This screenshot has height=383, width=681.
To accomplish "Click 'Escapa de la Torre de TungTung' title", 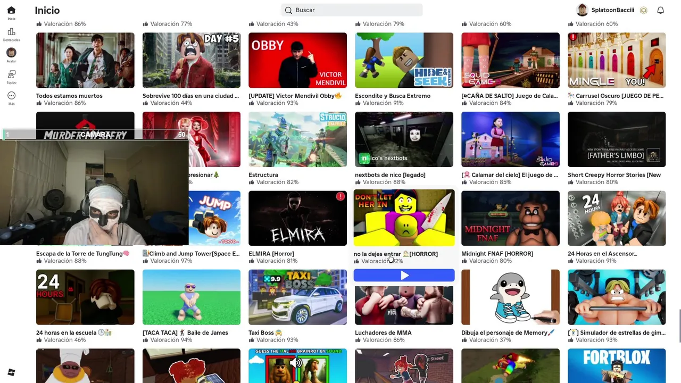I will [x=82, y=254].
